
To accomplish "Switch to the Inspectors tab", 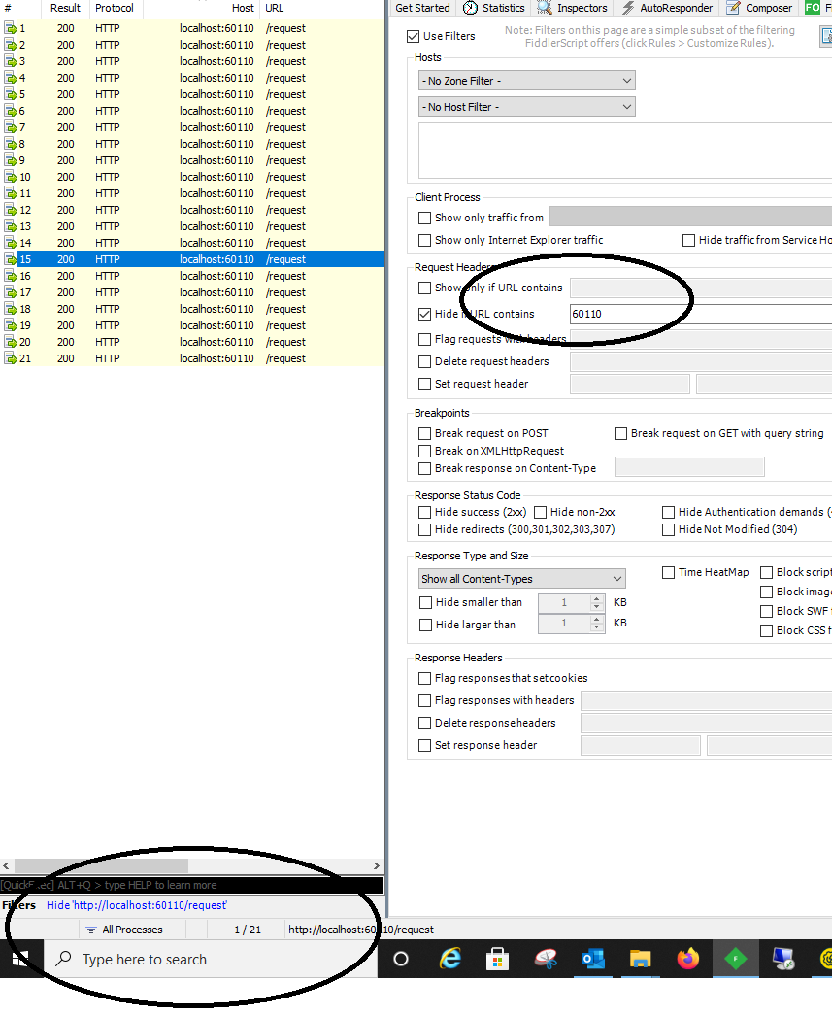I will click(573, 8).
